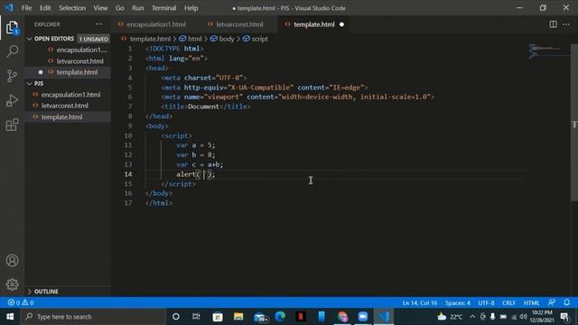Screen dimensions: 578x325
Task: Click the 1 UNSAVED badge
Action: tap(94, 39)
